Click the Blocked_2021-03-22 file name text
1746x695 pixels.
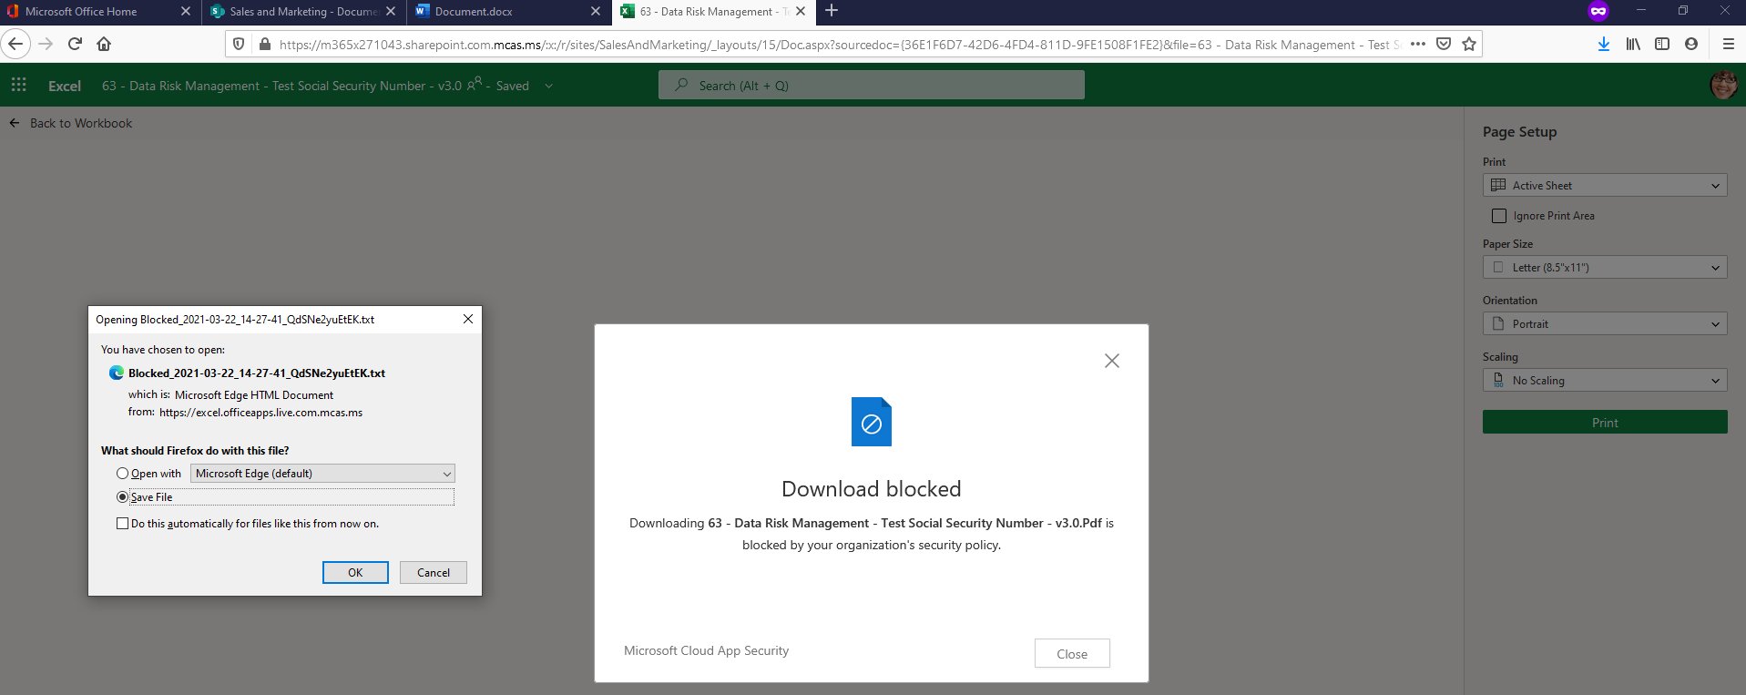pyautogui.click(x=257, y=373)
